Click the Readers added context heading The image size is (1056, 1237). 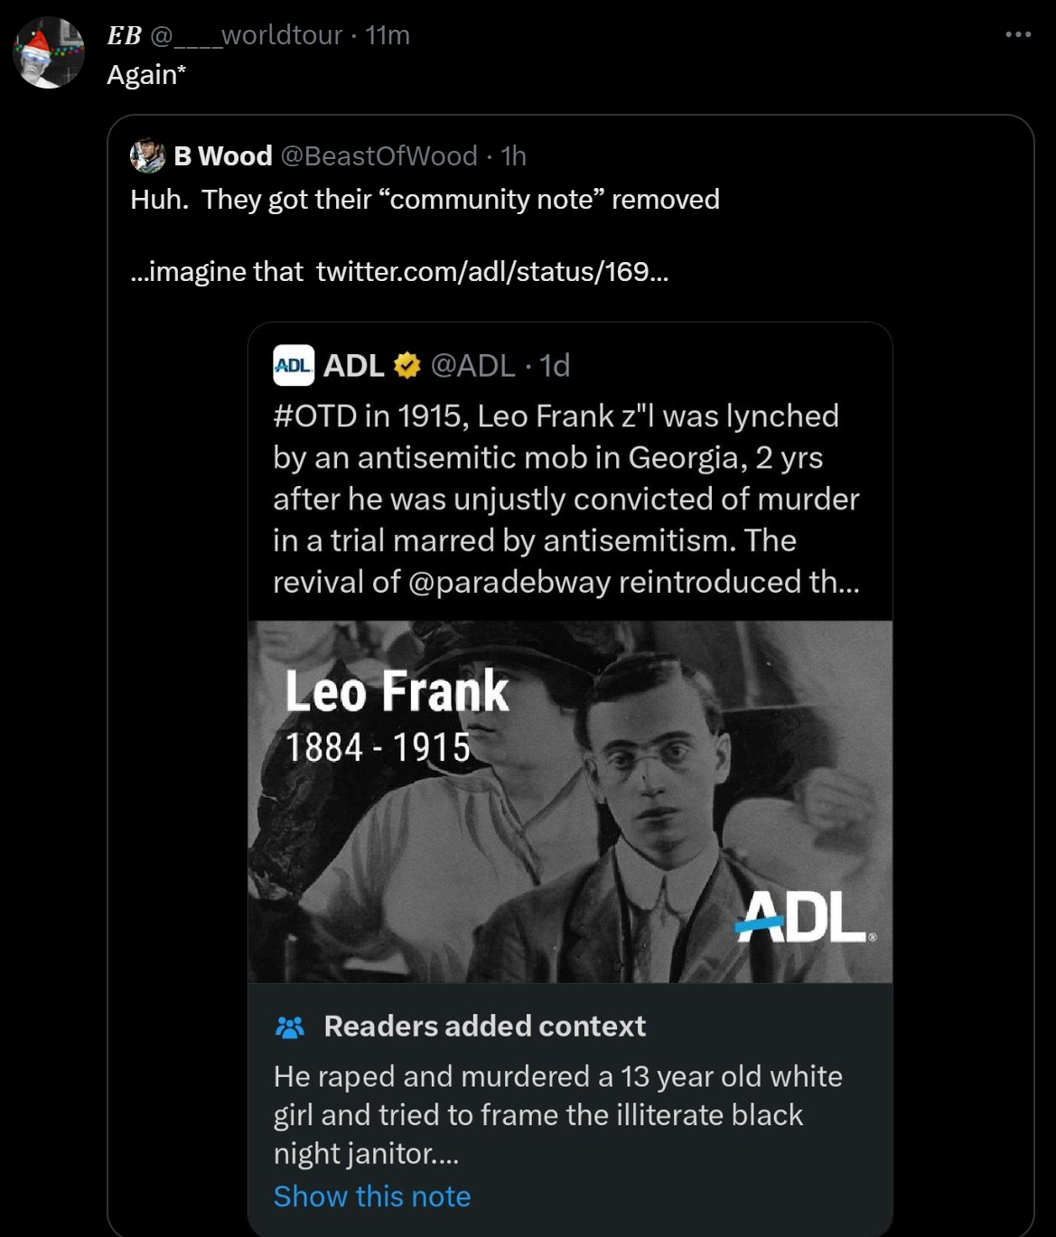pyautogui.click(x=484, y=1026)
